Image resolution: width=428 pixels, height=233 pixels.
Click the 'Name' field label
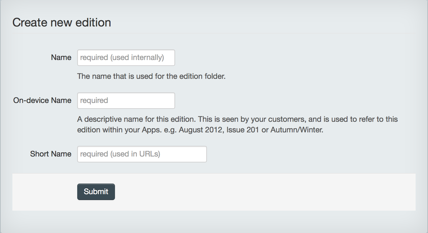point(61,57)
